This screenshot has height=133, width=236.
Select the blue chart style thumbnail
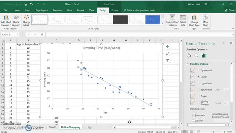[153, 20]
